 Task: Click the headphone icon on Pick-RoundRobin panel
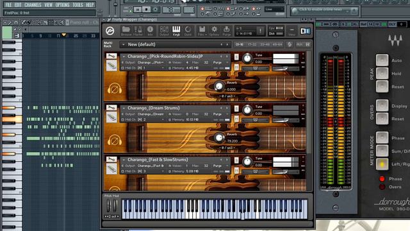coord(115,89)
